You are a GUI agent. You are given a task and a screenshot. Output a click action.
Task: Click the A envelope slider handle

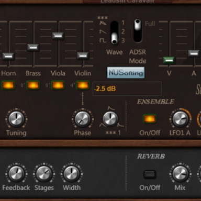coord(194,53)
